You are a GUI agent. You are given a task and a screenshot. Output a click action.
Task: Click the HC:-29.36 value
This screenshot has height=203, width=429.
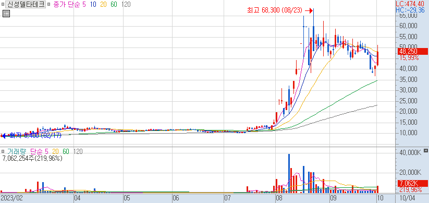410,10
